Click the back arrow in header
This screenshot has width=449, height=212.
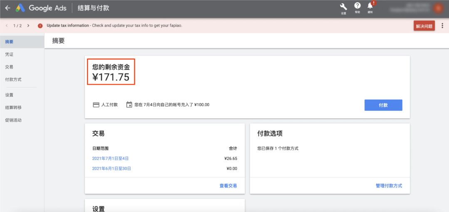8,8
